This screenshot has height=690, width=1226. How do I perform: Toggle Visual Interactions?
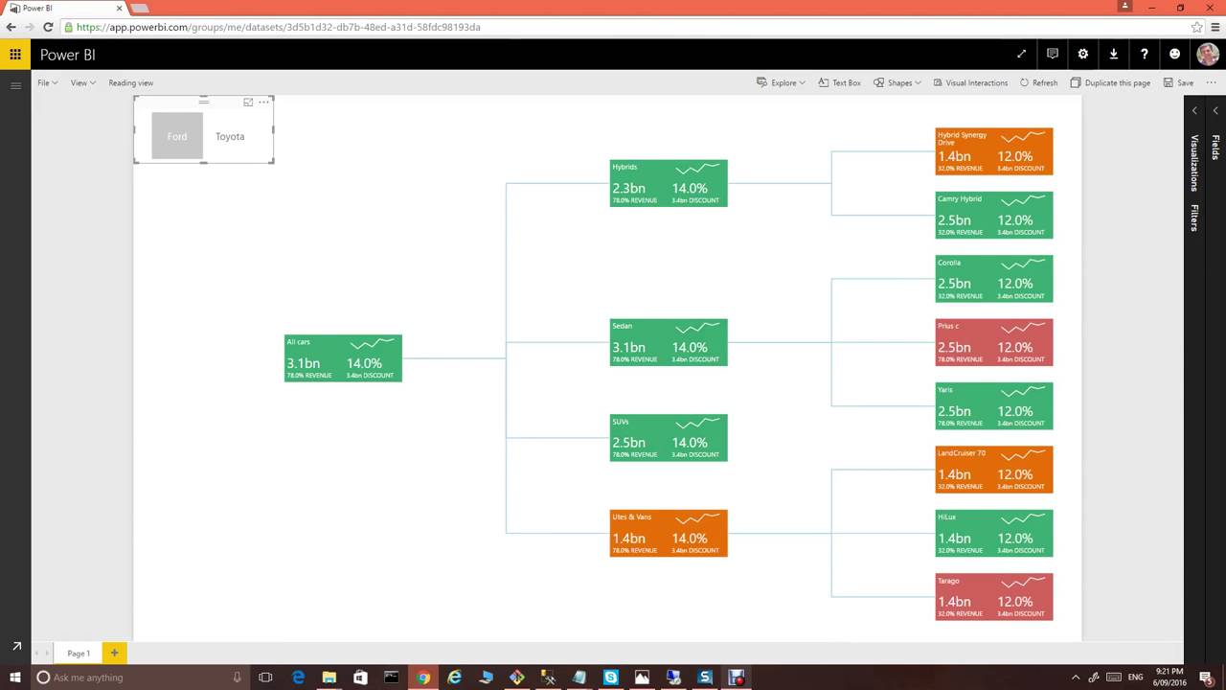[970, 83]
